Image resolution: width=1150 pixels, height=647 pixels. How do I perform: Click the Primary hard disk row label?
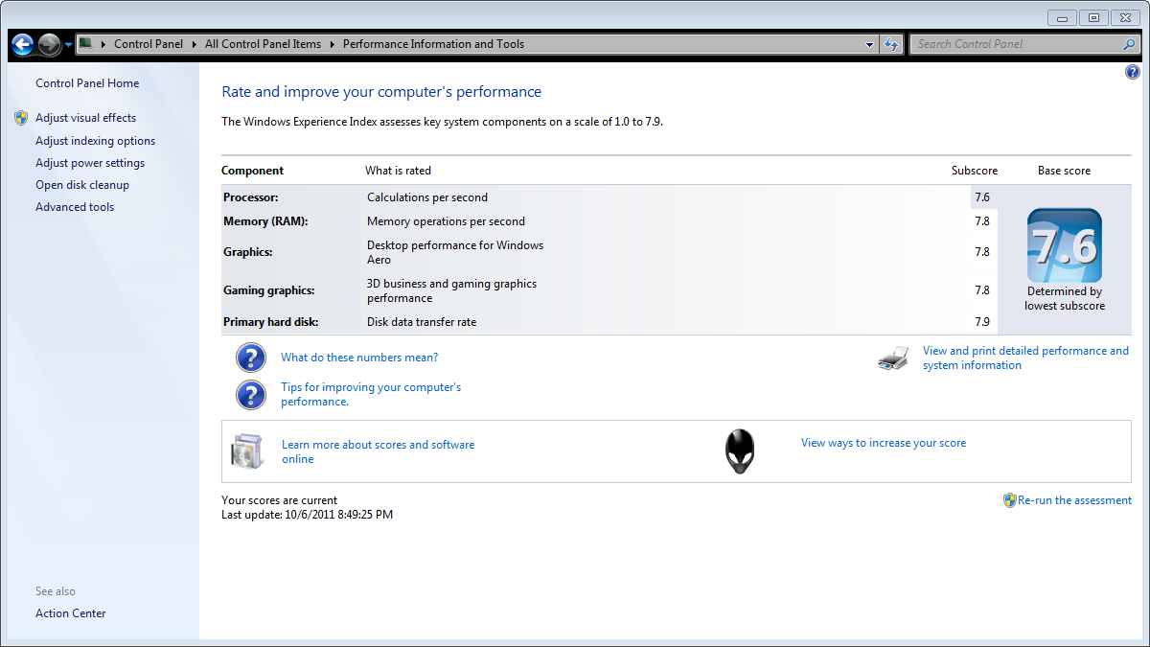271,322
